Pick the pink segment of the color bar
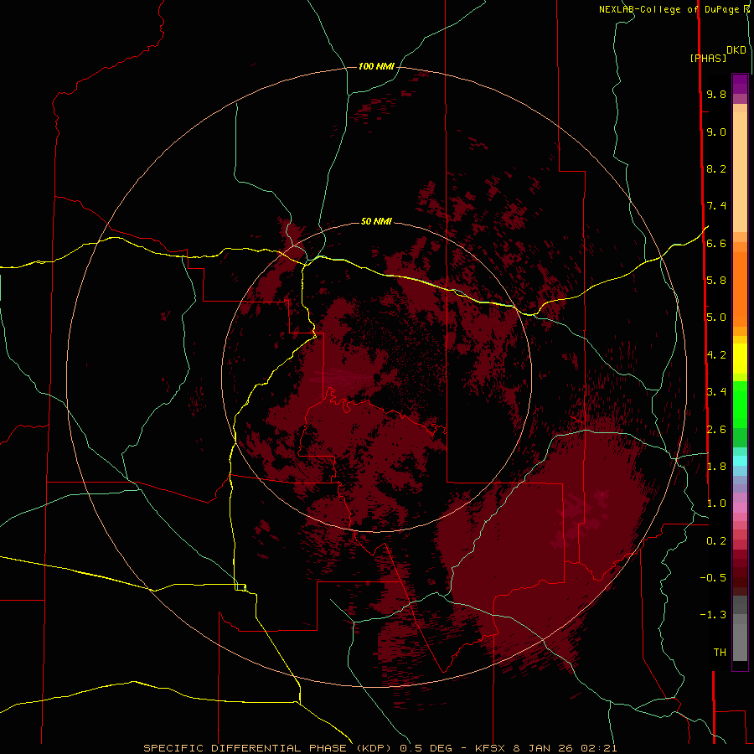 [740, 508]
